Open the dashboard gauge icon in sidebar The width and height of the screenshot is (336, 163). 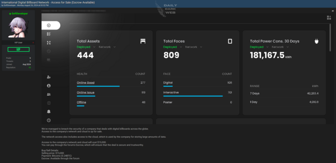tap(49, 25)
